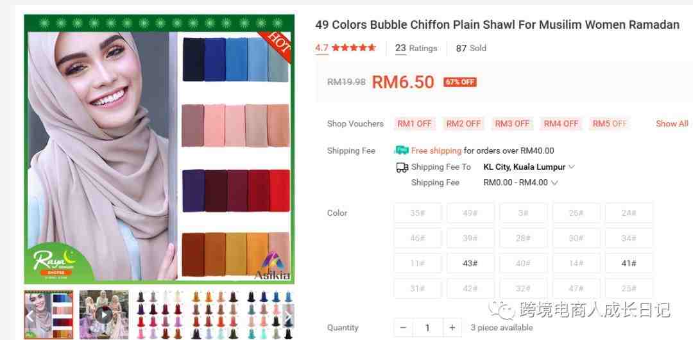Claim the RM1 OFF voucher
Image resolution: width=693 pixels, height=340 pixels.
point(415,124)
